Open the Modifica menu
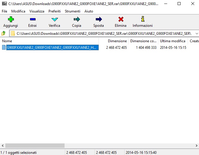Image resolution: width=199 pixels, height=155 pixels. pyautogui.click(x=18, y=11)
